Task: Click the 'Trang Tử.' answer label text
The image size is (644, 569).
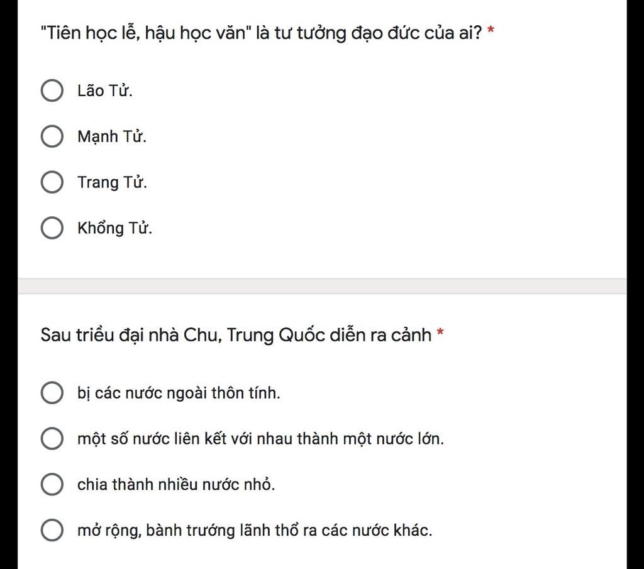Action: point(112,183)
